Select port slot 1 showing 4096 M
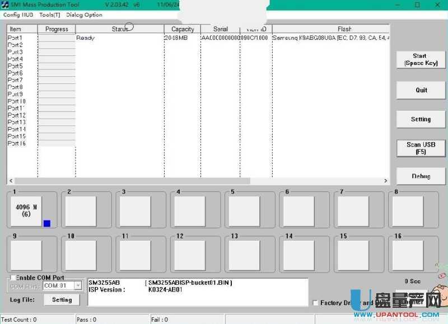The image size is (448, 324). point(26,211)
